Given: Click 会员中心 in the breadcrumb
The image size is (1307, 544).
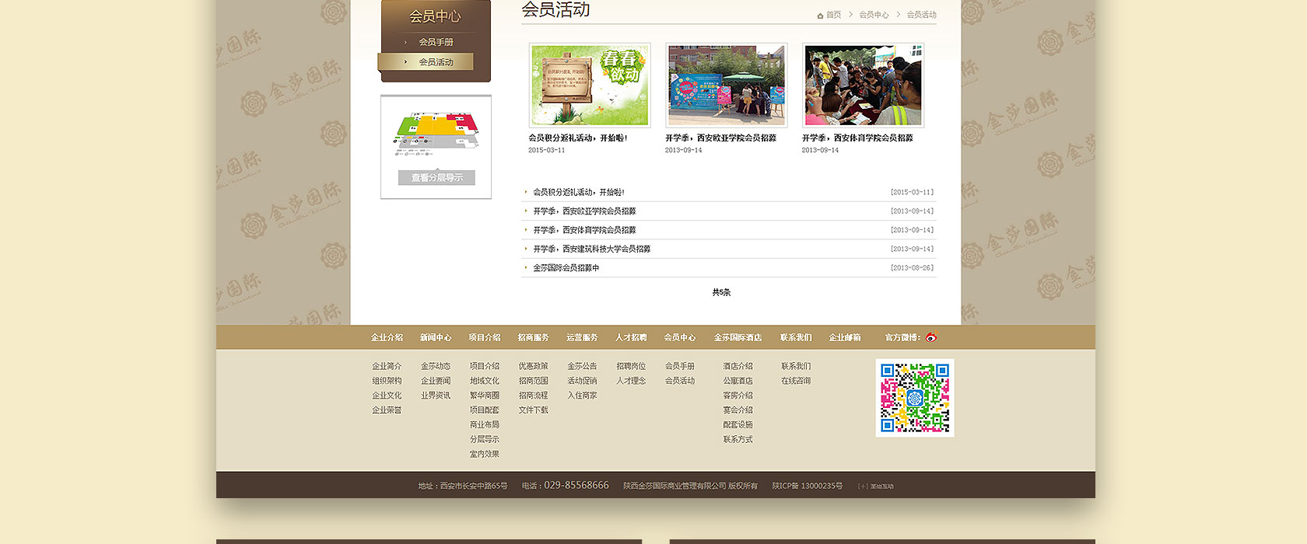Looking at the screenshot, I should [x=874, y=16].
